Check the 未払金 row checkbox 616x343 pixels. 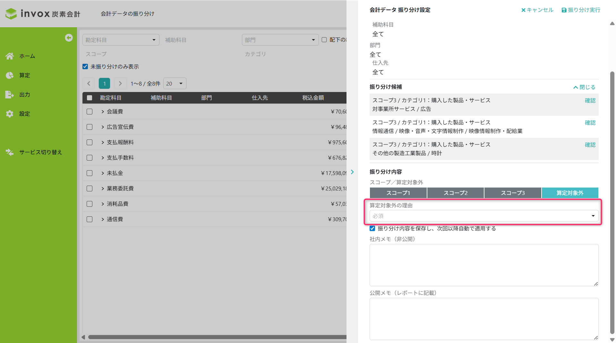90,173
